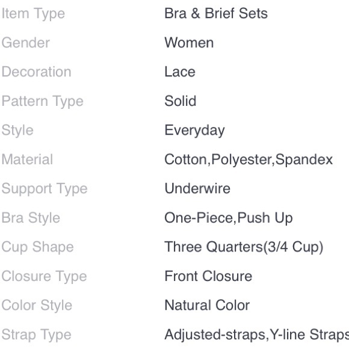Click the 'Everyday' style value
349x349 pixels.
tap(194, 131)
